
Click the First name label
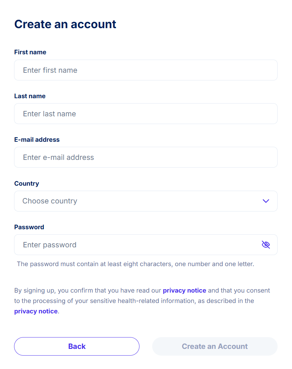[x=30, y=52]
